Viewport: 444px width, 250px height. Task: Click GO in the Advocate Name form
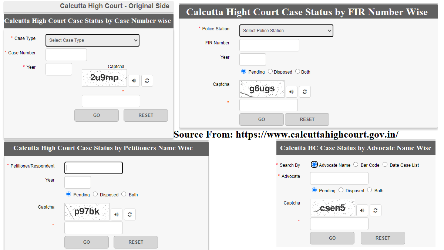point(332,238)
